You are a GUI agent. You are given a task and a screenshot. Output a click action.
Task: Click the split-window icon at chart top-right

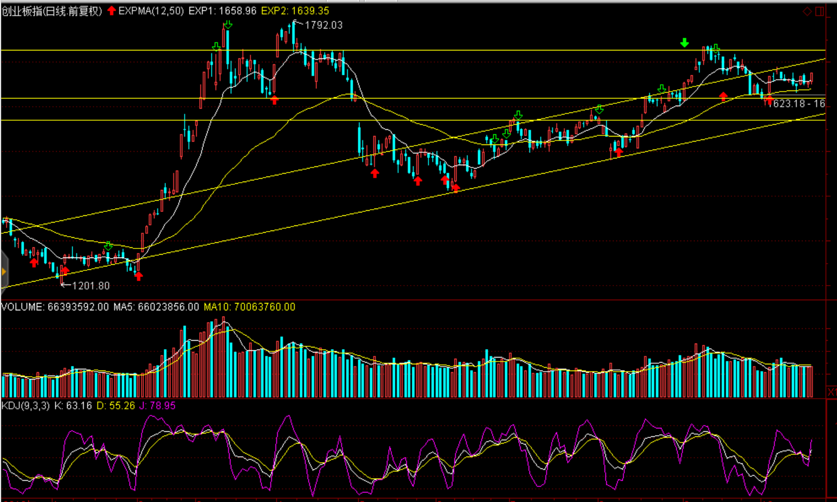pos(820,11)
